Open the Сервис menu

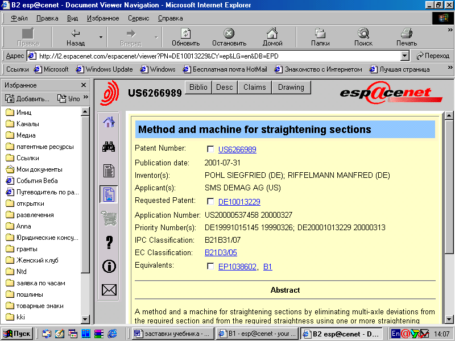click(139, 18)
